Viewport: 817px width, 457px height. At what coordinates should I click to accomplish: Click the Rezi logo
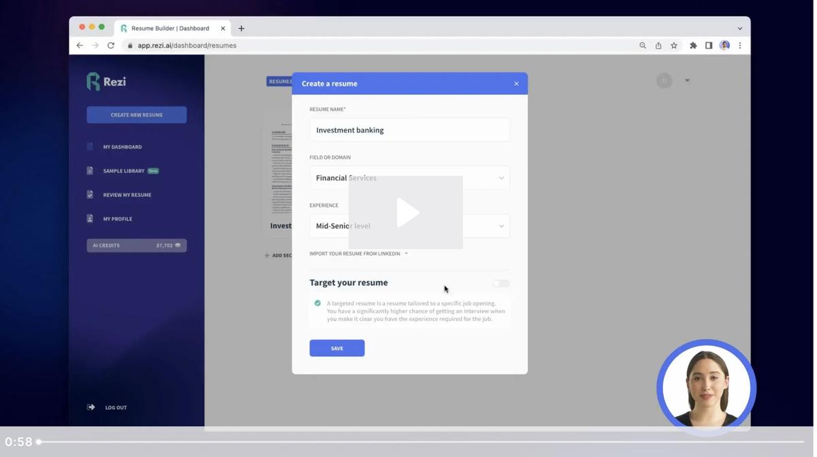[106, 82]
